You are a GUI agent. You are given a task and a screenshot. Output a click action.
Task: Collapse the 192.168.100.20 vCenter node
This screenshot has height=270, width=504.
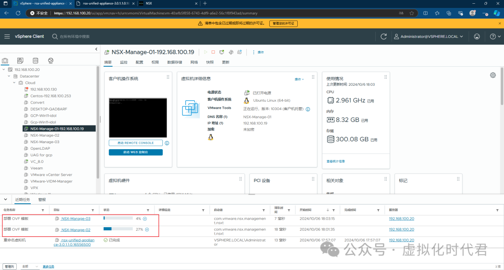[4, 69]
